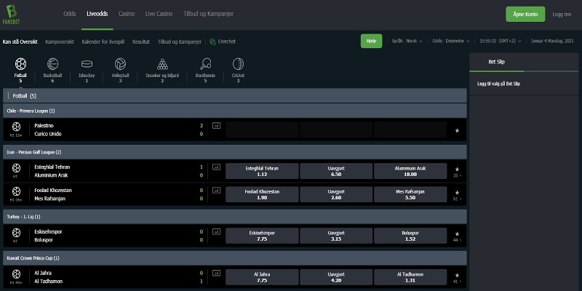Favorite the Eskisehirspor vs Boluspor match
Viewport: 582px width, 291px height.
tap(457, 234)
